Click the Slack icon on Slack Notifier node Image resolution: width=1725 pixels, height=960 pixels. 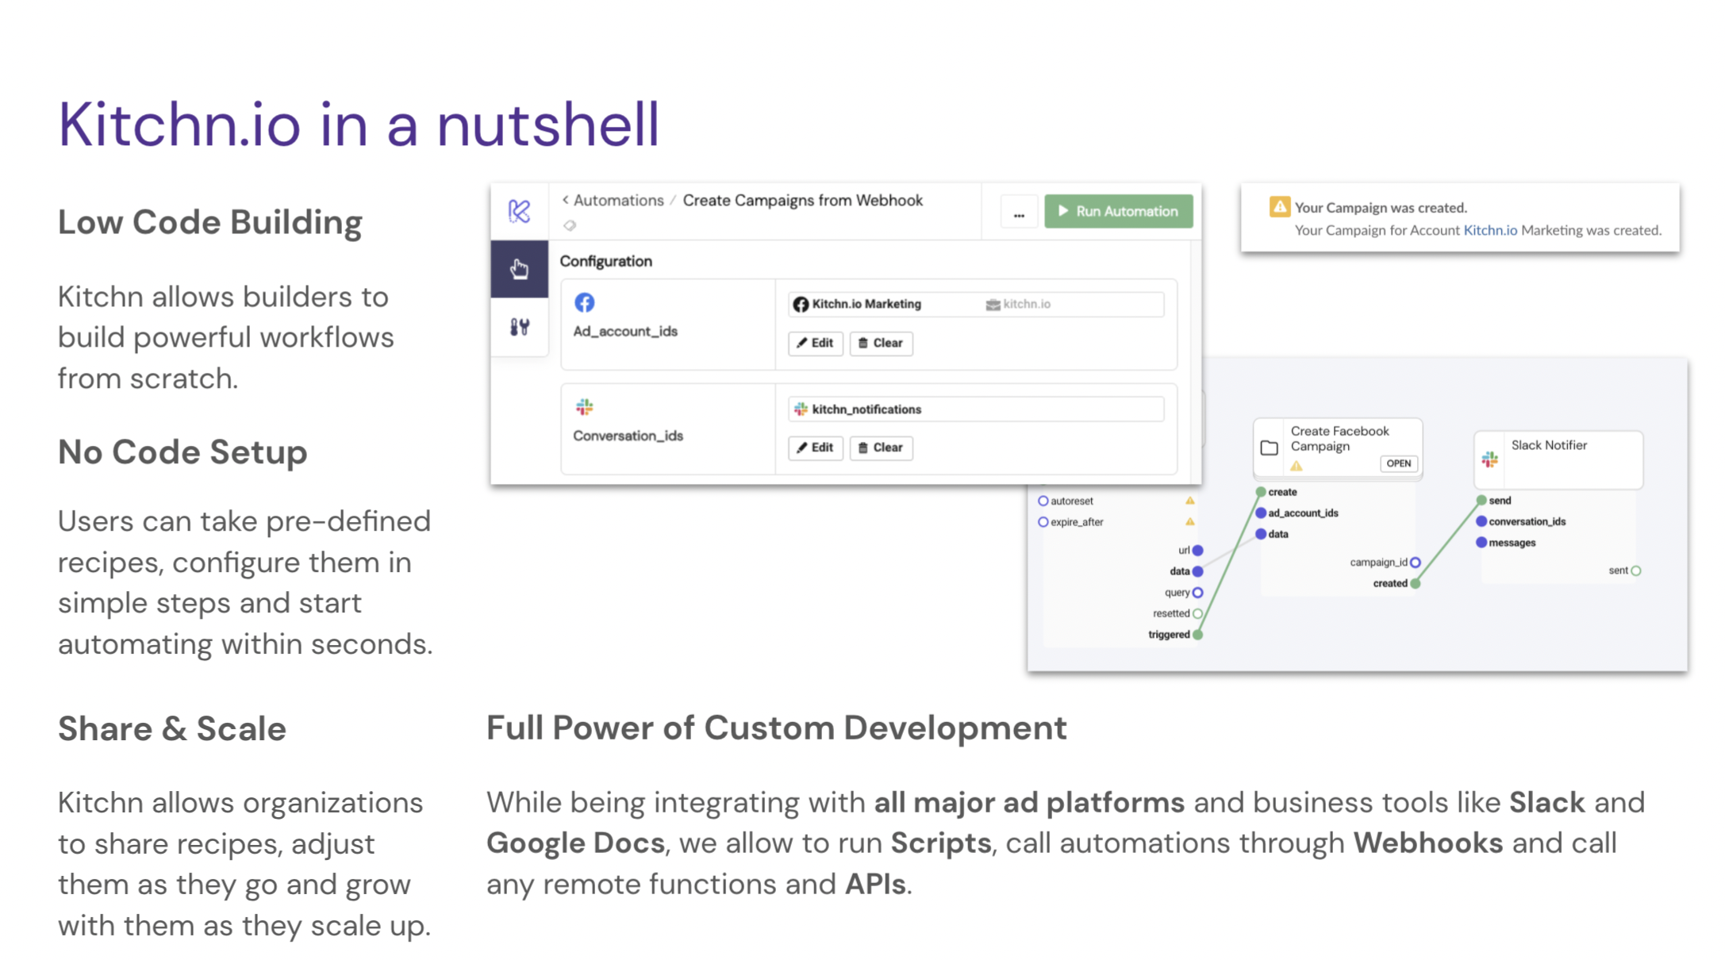[1489, 459]
